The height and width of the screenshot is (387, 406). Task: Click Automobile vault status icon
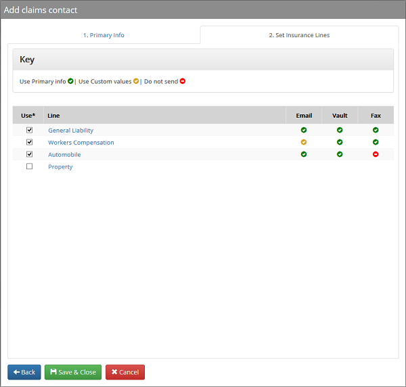coord(340,154)
